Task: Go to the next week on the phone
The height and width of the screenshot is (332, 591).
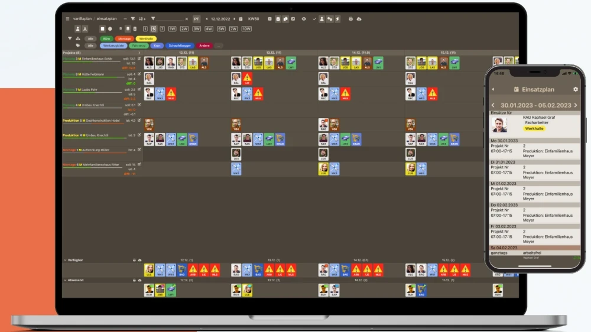Action: tap(576, 105)
